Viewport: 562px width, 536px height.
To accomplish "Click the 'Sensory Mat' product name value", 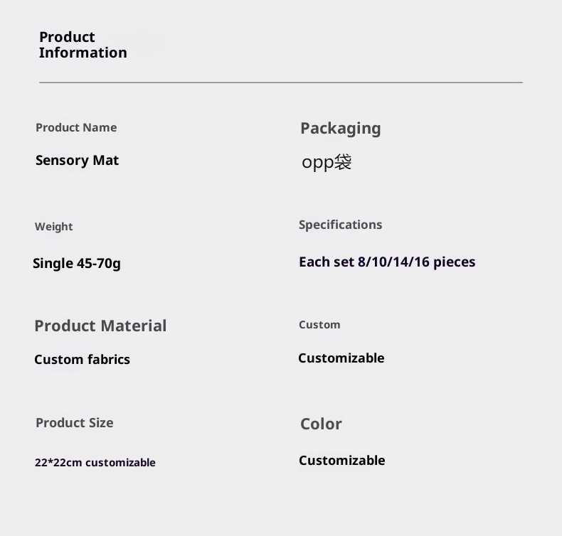I will click(77, 161).
